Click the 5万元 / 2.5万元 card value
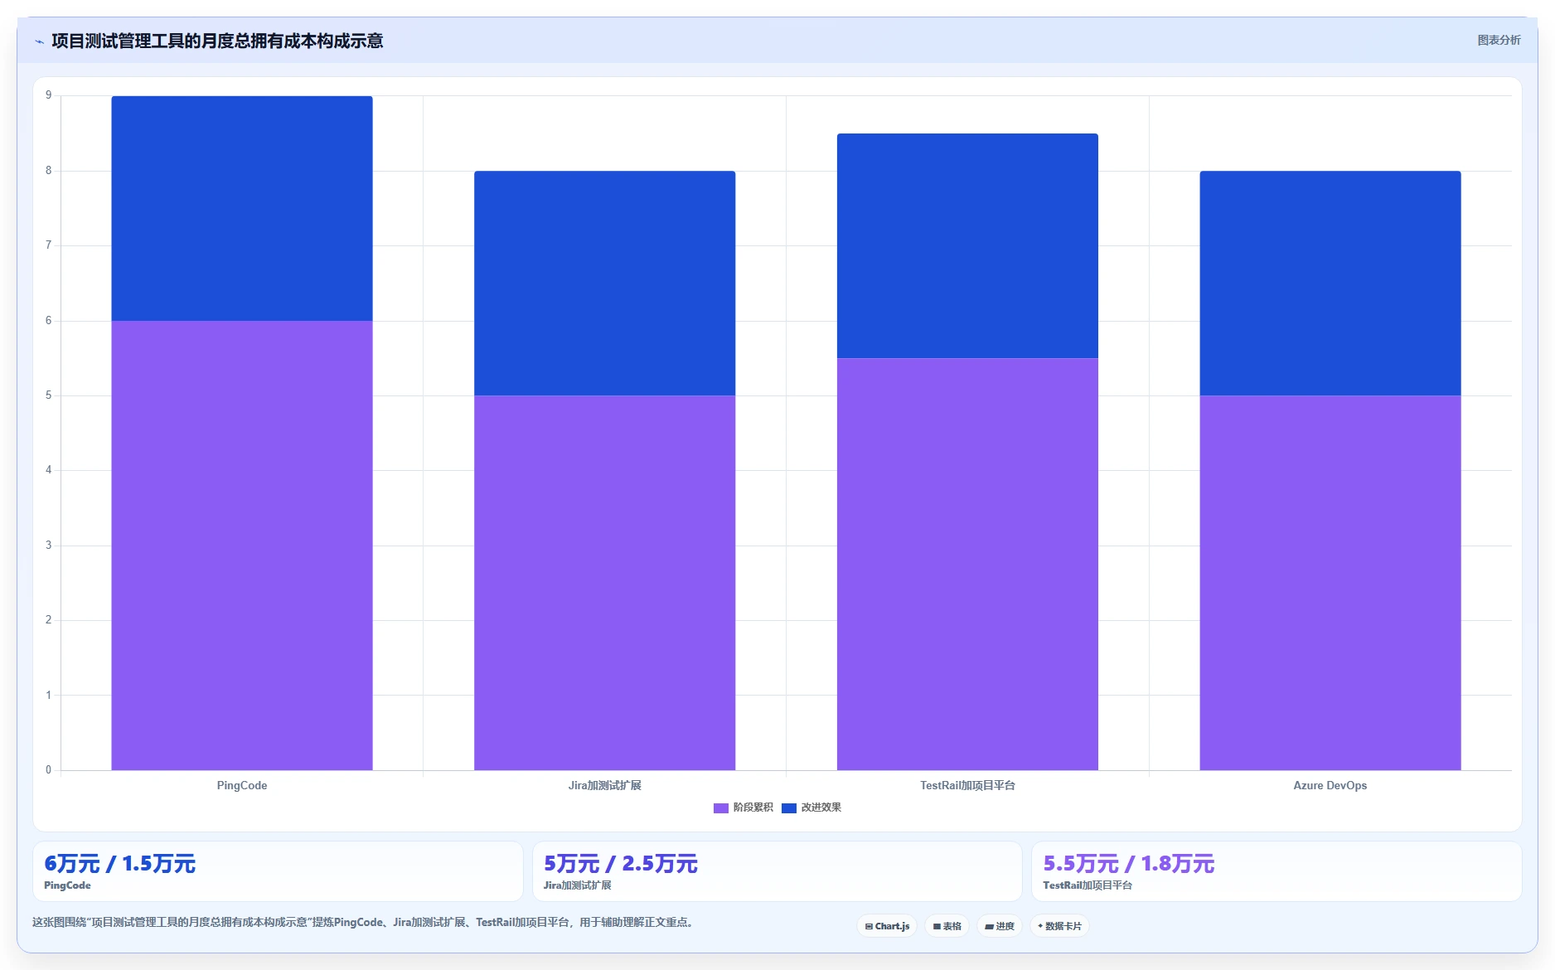Image resolution: width=1555 pixels, height=970 pixels. pyautogui.click(x=621, y=864)
